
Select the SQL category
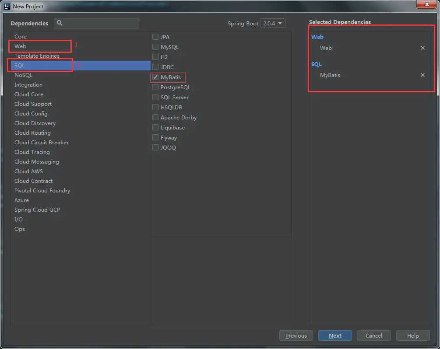click(x=81, y=65)
